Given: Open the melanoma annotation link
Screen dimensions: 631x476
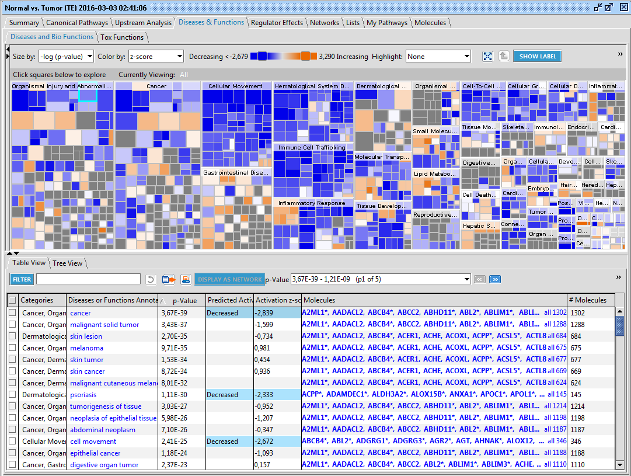Looking at the screenshot, I should tap(86, 348).
